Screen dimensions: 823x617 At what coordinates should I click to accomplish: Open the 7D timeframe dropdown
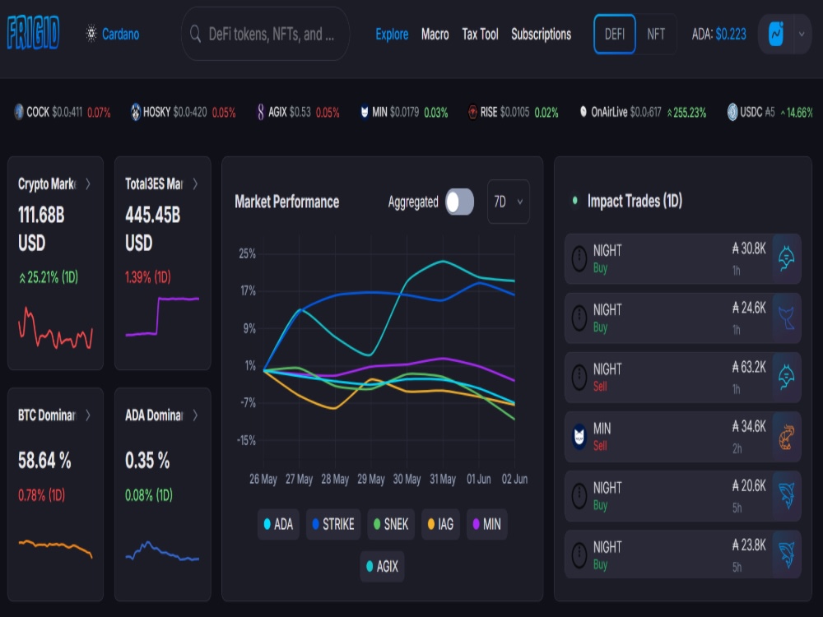pos(509,202)
